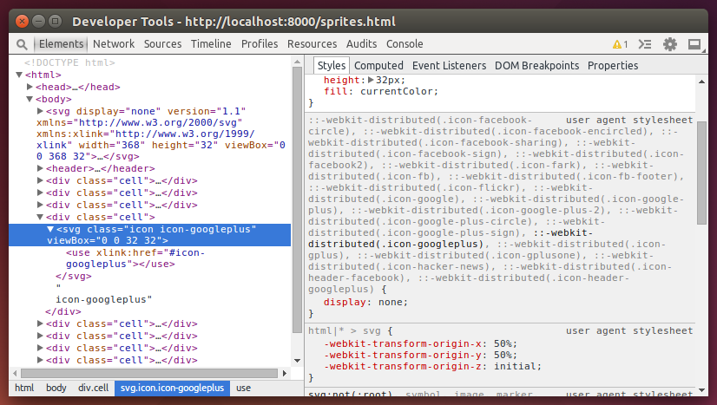Click the -webkit-transform-origin-z property
The image size is (717, 405).
point(403,366)
